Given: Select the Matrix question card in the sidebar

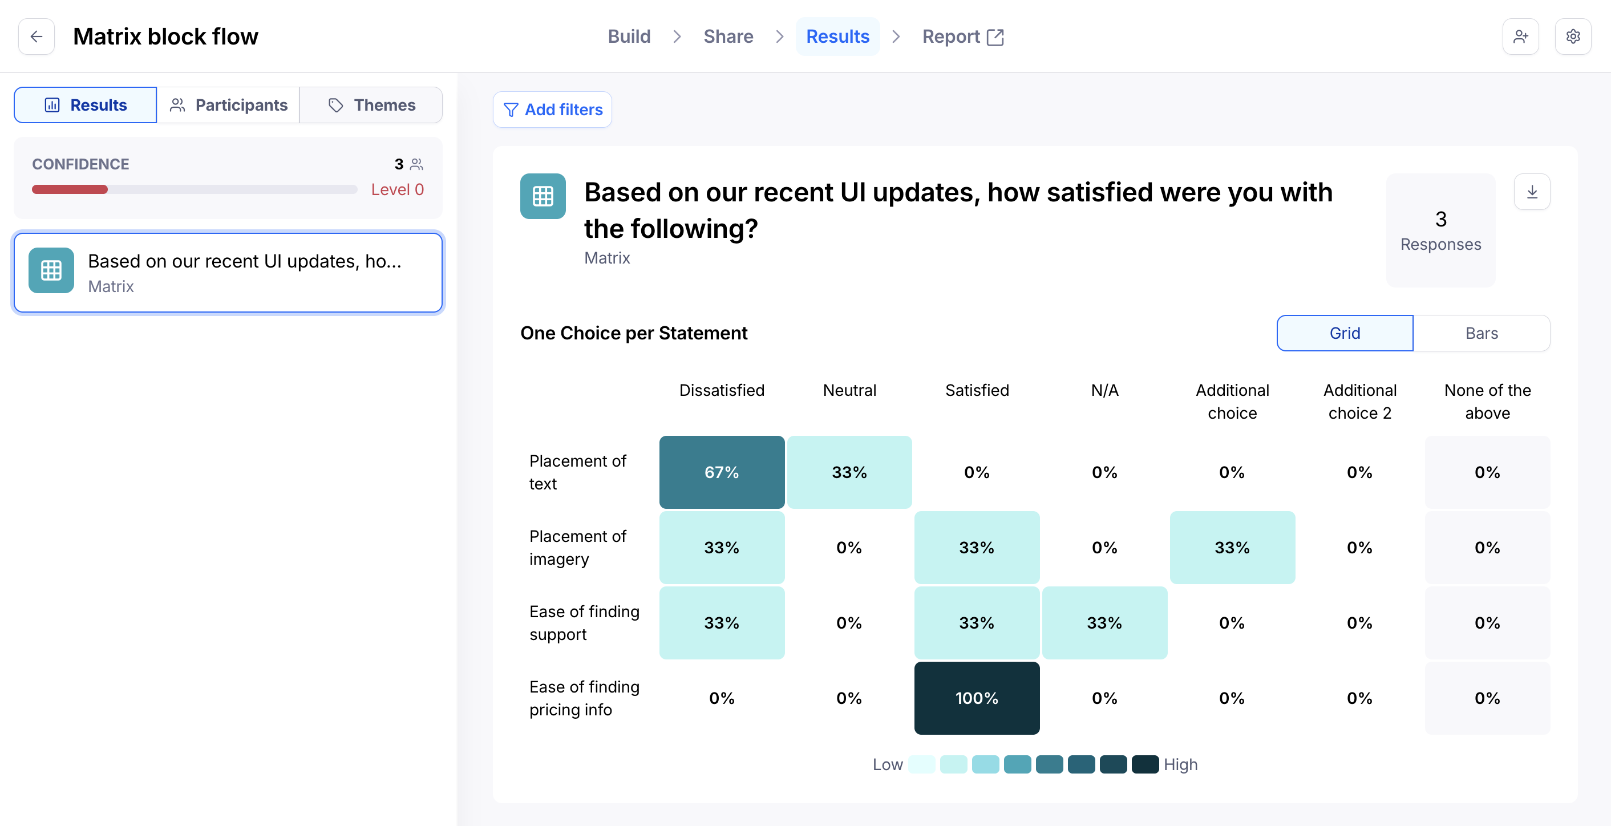Looking at the screenshot, I should click(x=244, y=273).
